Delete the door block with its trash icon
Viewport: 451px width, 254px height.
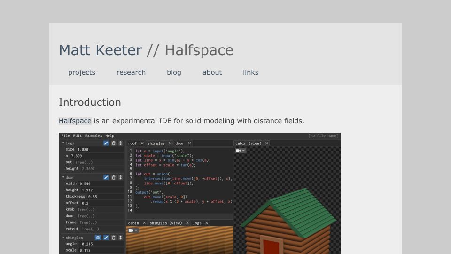coord(113,177)
